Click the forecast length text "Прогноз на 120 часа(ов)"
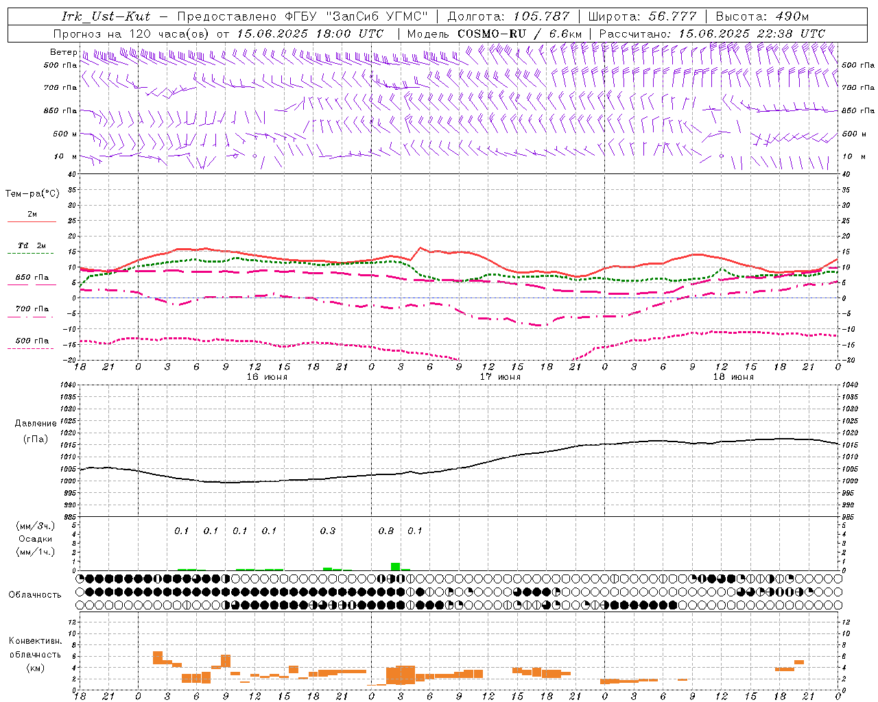The height and width of the screenshot is (702, 878). (x=132, y=34)
